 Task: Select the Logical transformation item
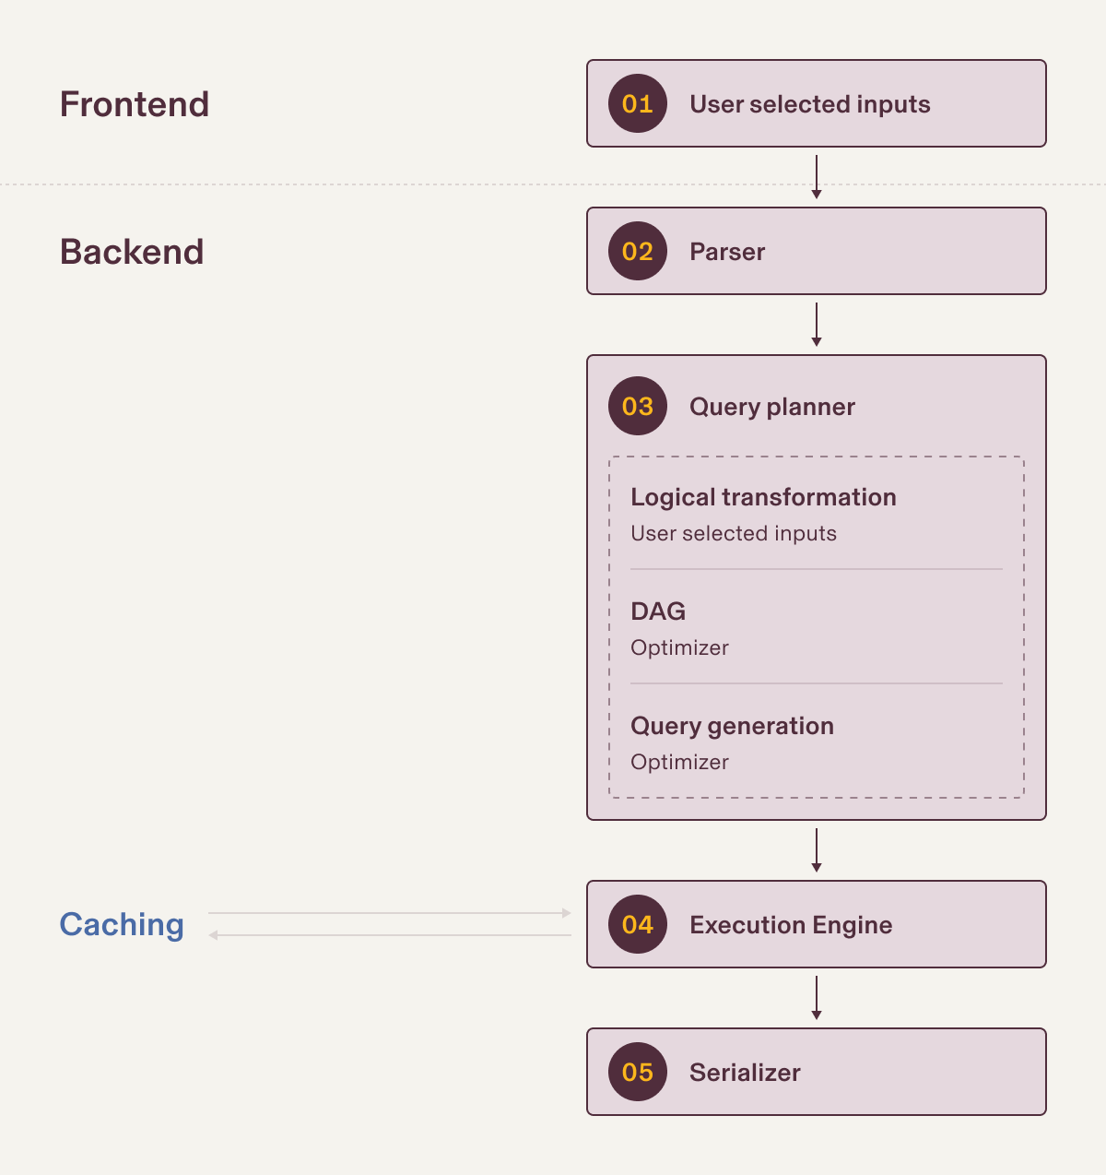click(x=763, y=498)
